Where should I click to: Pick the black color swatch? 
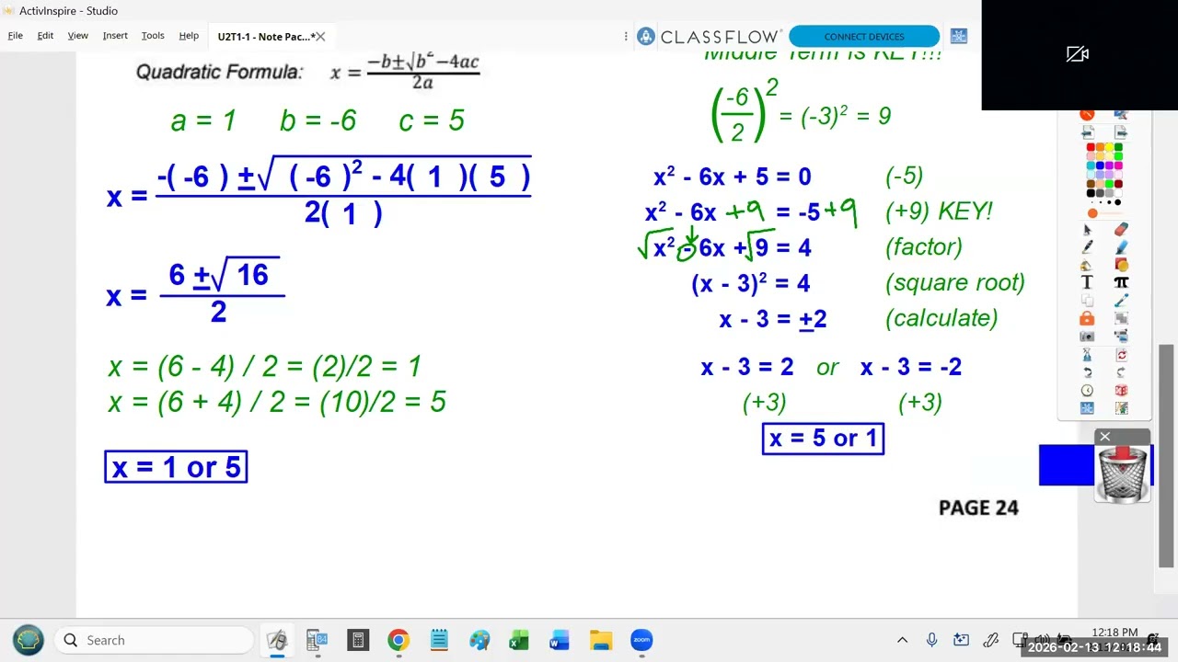pyautogui.click(x=1091, y=192)
